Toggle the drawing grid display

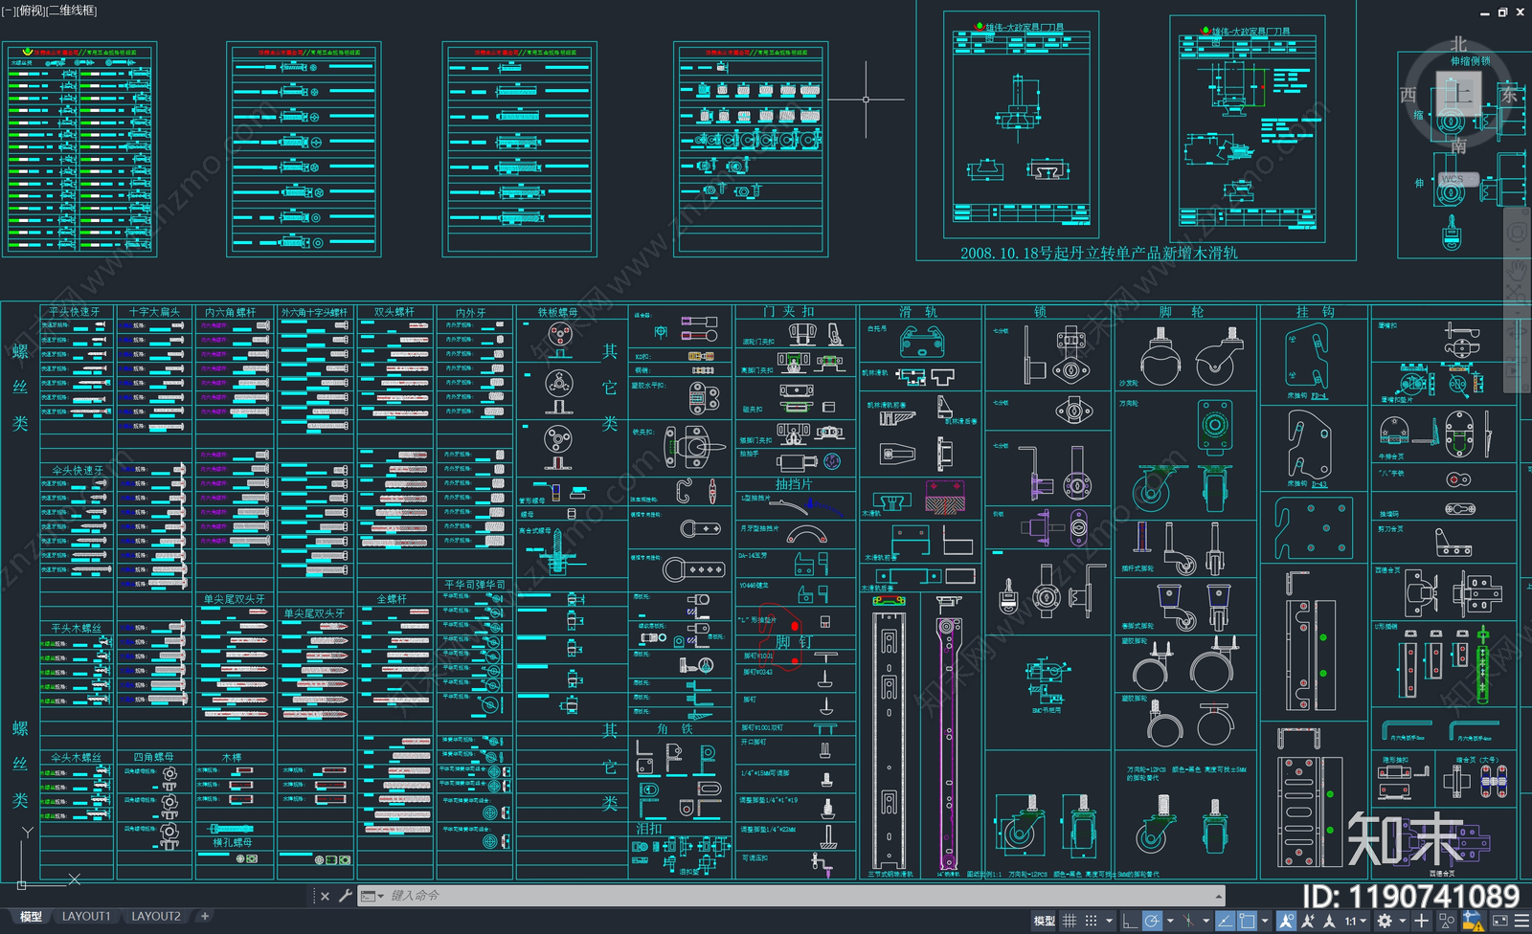pos(1070,921)
